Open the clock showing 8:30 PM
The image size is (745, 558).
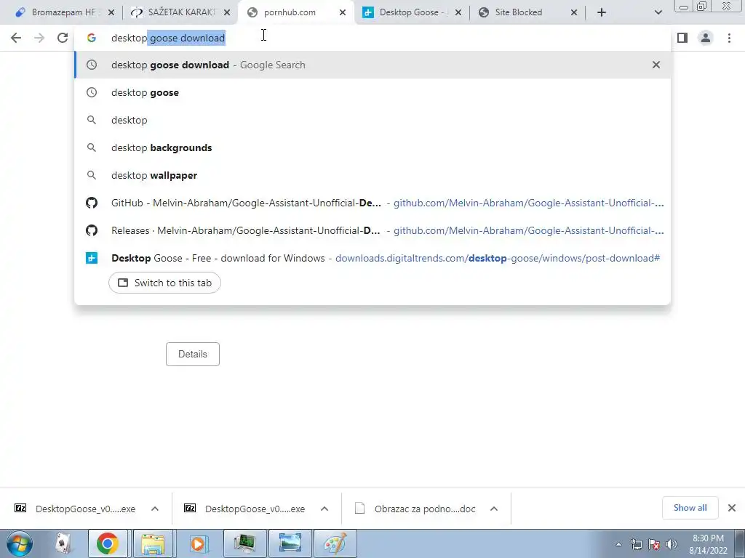(708, 544)
